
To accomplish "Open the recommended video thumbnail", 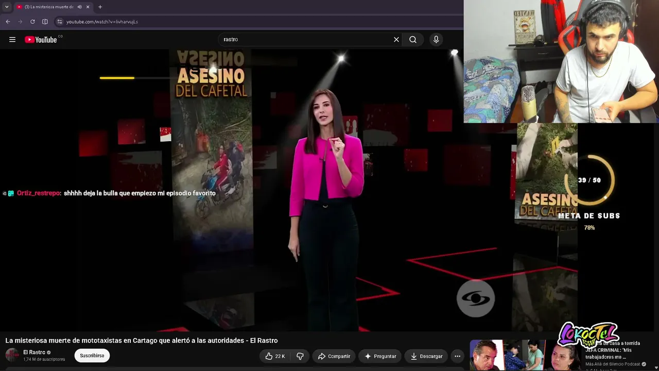I will [x=525, y=355].
